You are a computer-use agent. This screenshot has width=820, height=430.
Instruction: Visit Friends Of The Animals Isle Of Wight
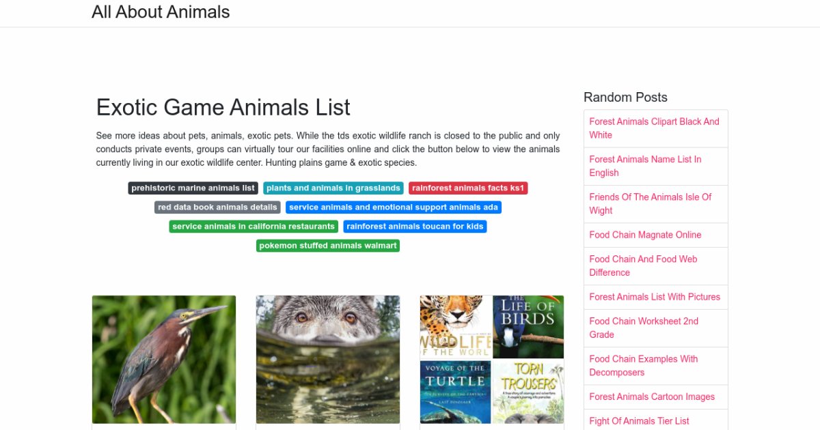[x=650, y=203]
